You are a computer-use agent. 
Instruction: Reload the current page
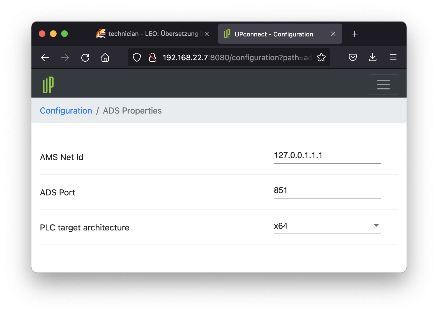tap(85, 57)
